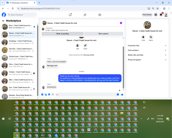Open Lisa's conversation

[x=19, y=89]
